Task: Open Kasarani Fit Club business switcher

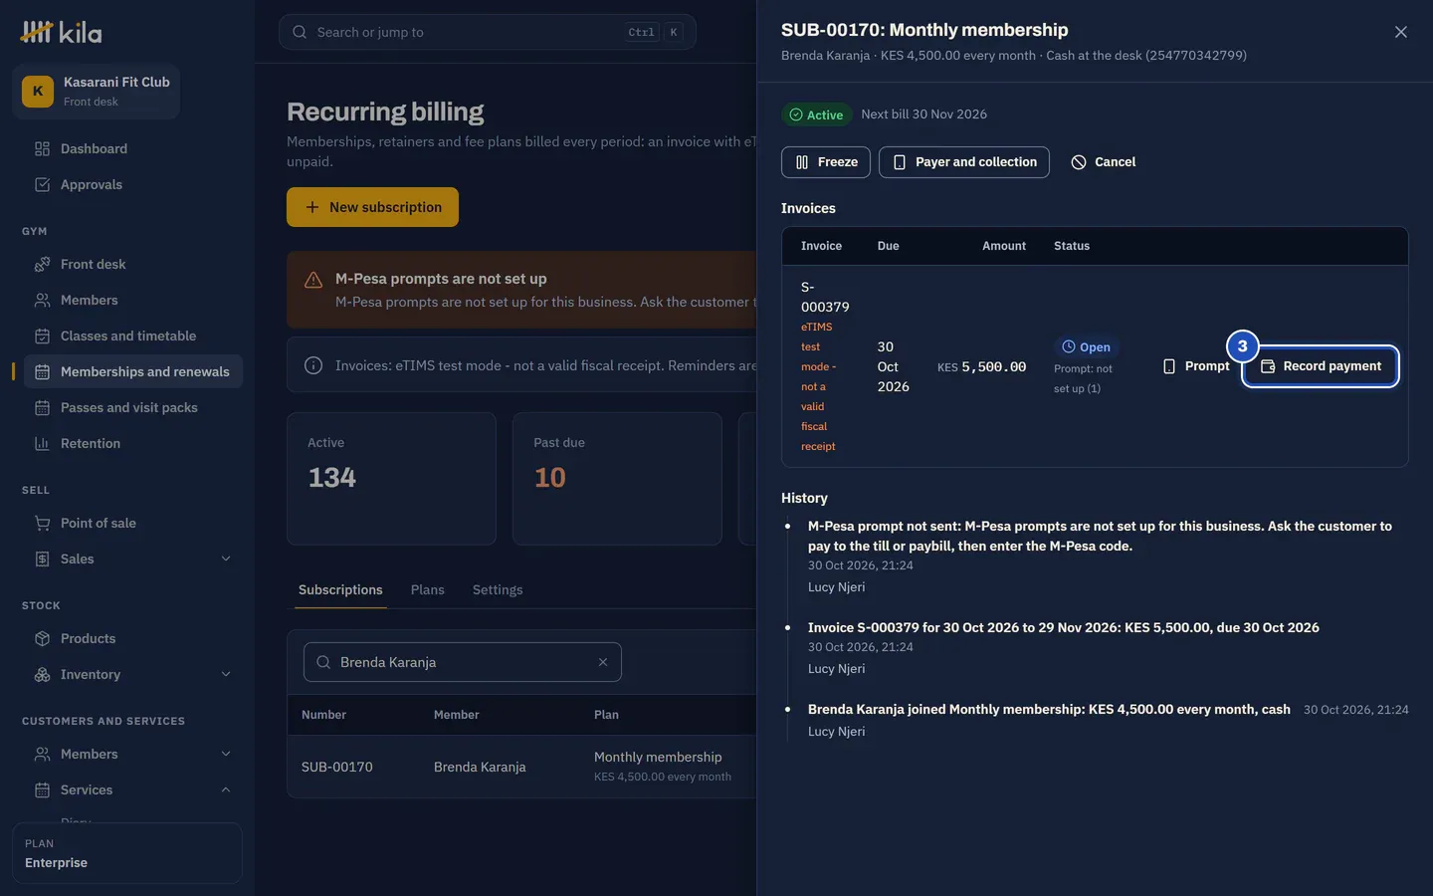Action: click(x=97, y=91)
